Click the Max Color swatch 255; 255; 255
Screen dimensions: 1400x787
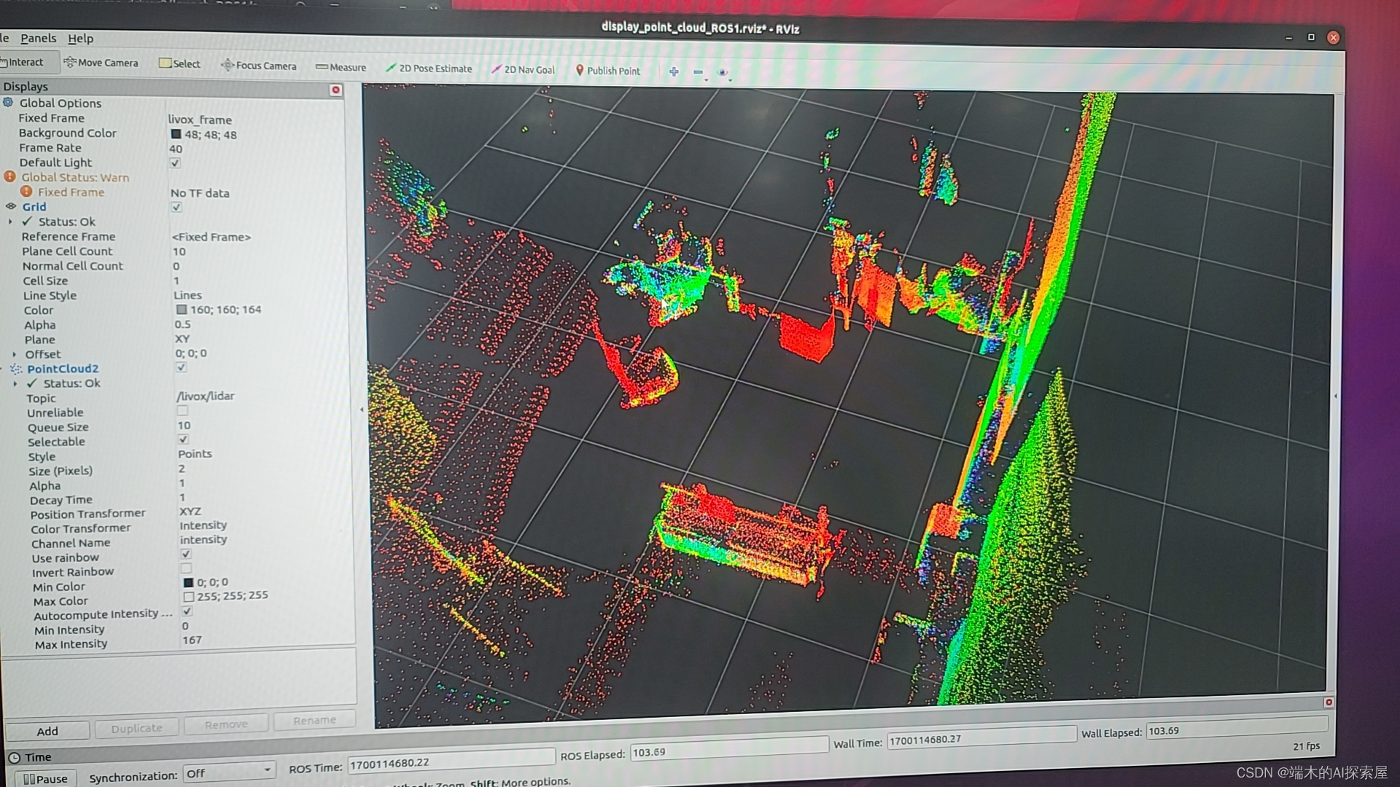pyautogui.click(x=189, y=596)
